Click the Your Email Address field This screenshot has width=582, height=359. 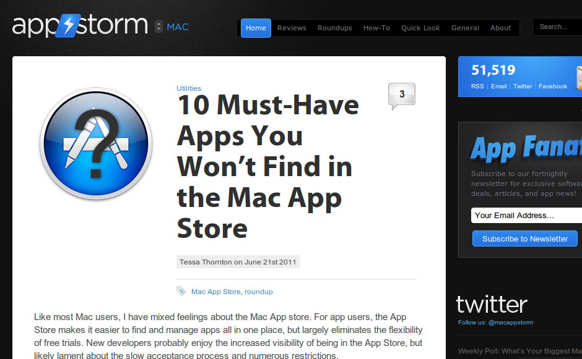(526, 215)
